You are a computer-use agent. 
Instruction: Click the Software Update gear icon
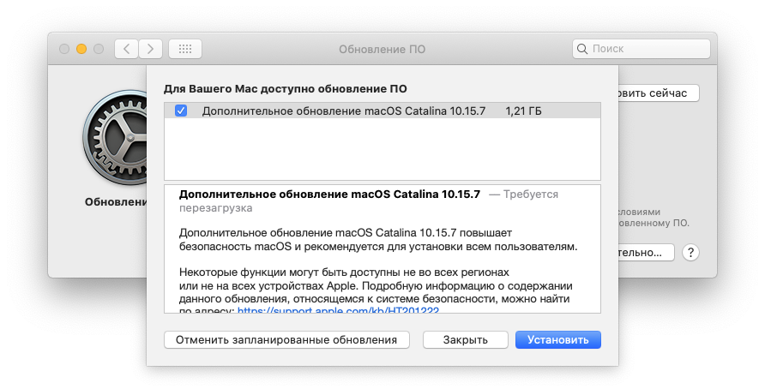coord(115,137)
